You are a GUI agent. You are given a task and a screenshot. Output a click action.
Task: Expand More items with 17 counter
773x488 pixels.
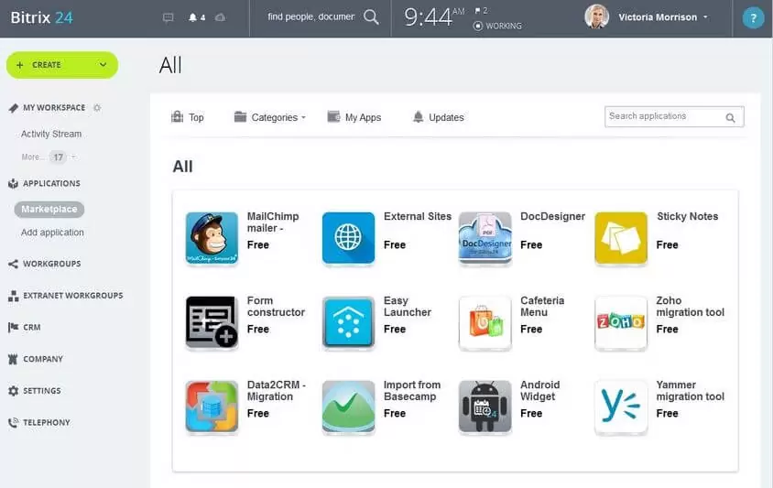pos(49,157)
